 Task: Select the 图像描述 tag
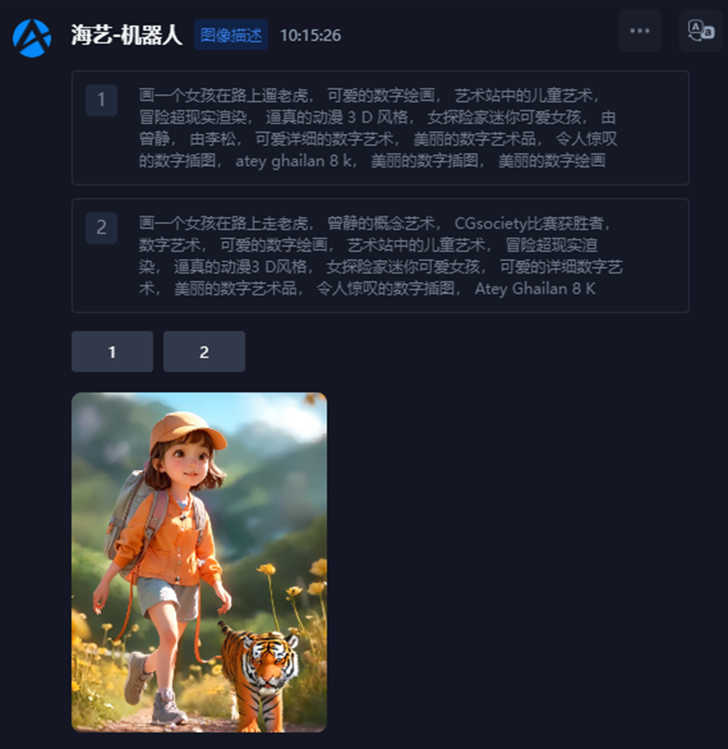231,35
